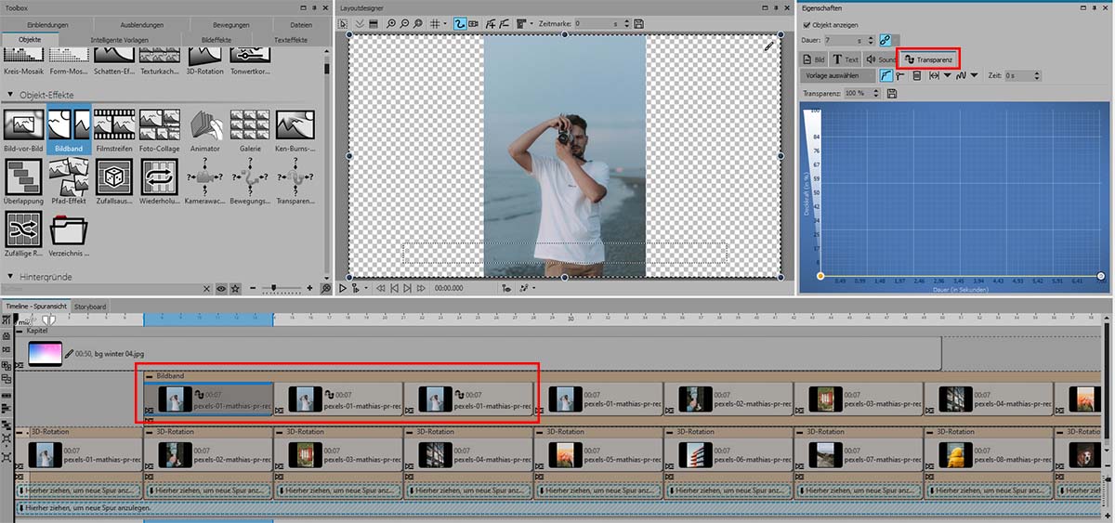Screen dimensions: 1115x523
Task: Click the Toolbox icon size slider
Action: [276, 289]
